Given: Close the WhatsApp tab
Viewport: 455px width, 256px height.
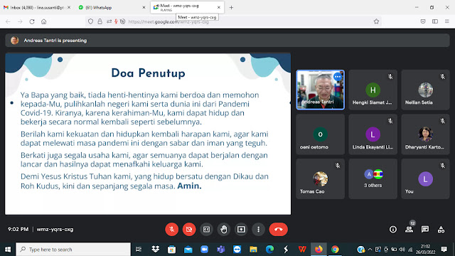Looking at the screenshot, I should (x=144, y=8).
